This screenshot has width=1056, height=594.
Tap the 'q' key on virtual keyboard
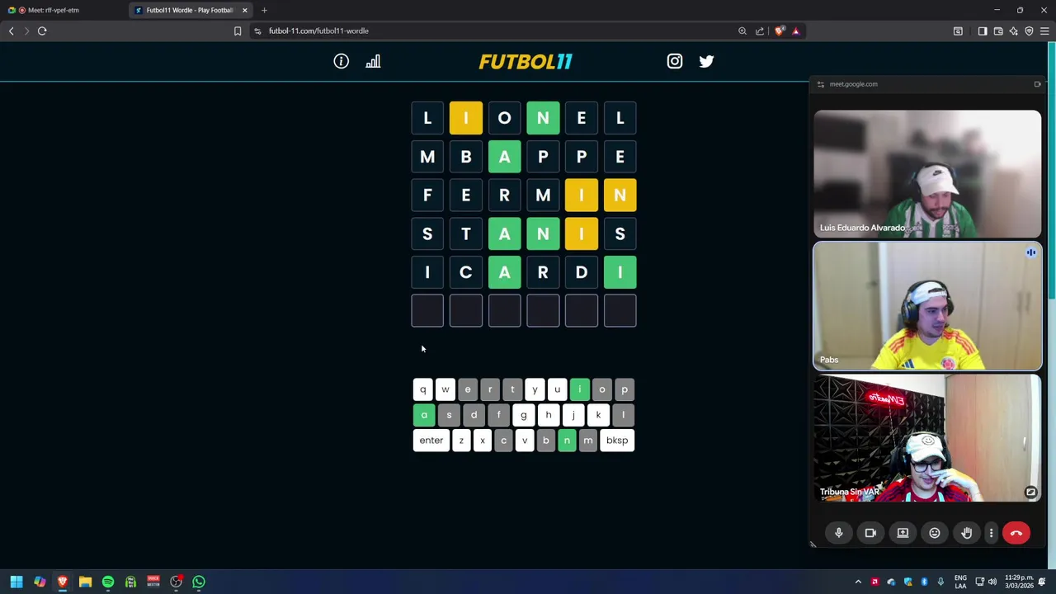click(x=422, y=389)
